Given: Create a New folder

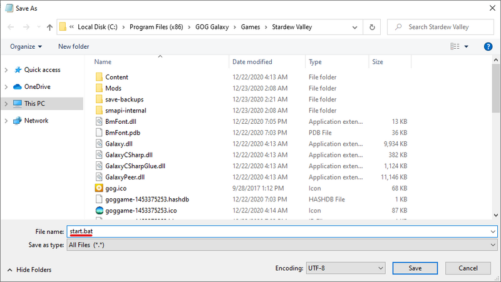Looking at the screenshot, I should coord(73,46).
